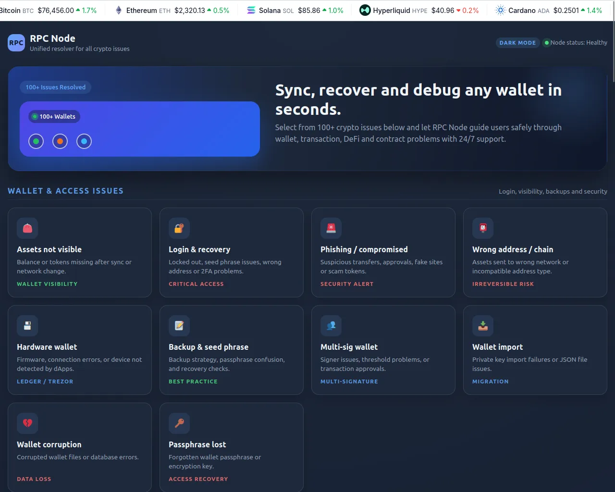Click the Backup & seed phrase memo icon
The width and height of the screenshot is (615, 492).
pos(179,326)
